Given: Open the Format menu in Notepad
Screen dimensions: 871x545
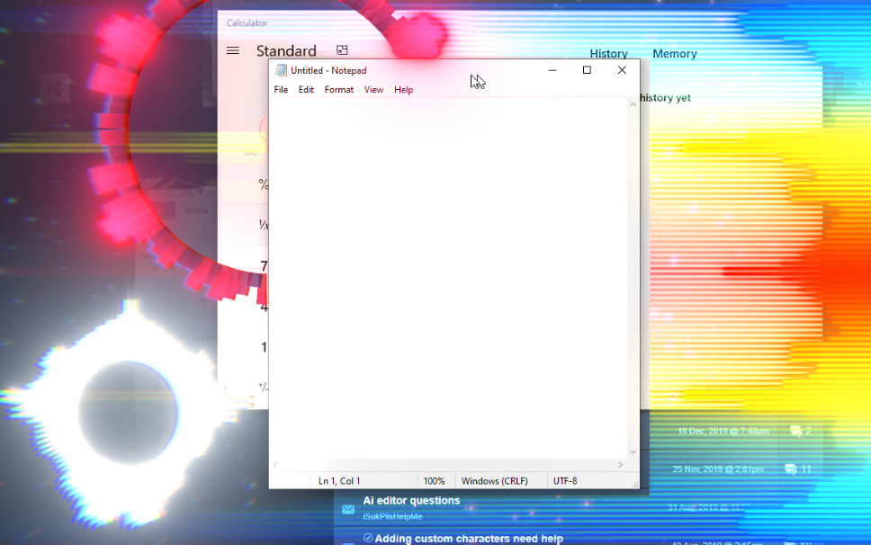Looking at the screenshot, I should pyautogui.click(x=339, y=89).
